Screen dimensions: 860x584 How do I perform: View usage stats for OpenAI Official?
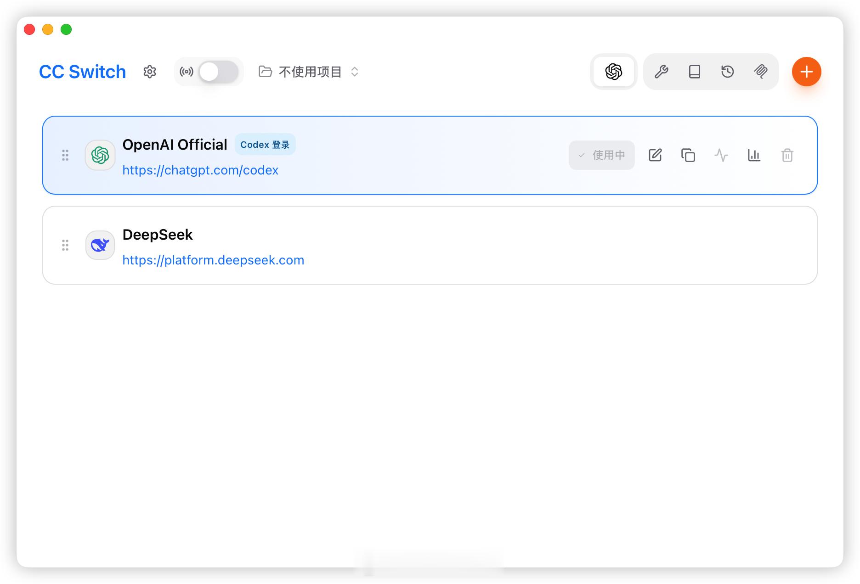pyautogui.click(x=754, y=155)
